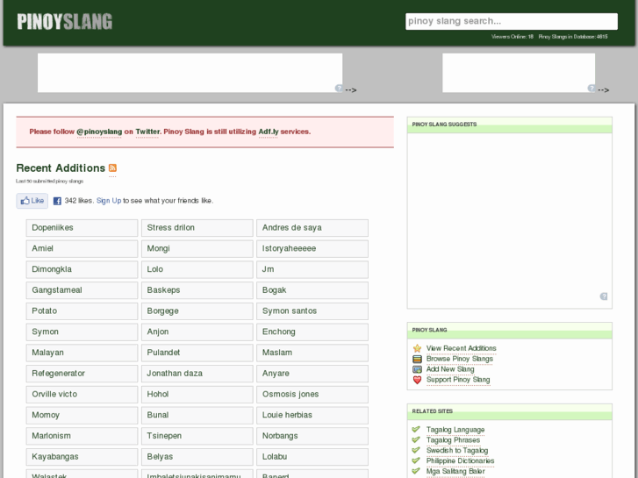The width and height of the screenshot is (638, 478).
Task: Open the slang entry Kayabangas
Action: click(82, 457)
